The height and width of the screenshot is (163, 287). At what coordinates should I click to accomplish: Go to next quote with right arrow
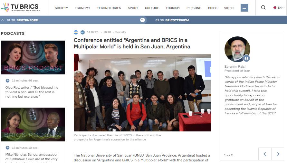(x=278, y=154)
